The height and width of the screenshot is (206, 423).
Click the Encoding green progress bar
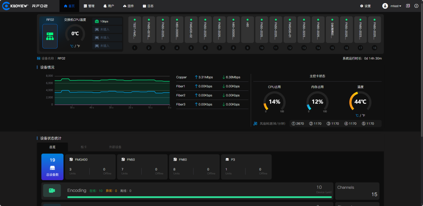point(199,197)
